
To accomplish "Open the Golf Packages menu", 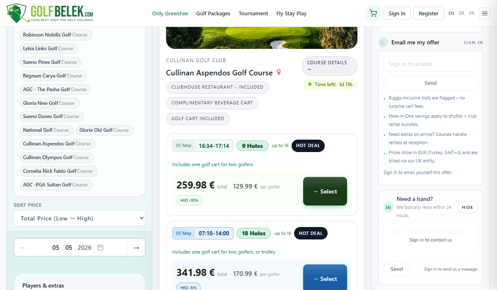I will tap(213, 13).
